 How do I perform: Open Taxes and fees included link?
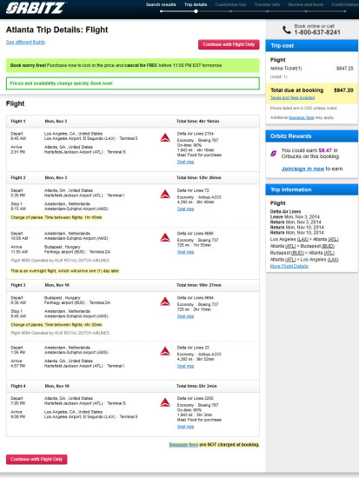point(292,97)
